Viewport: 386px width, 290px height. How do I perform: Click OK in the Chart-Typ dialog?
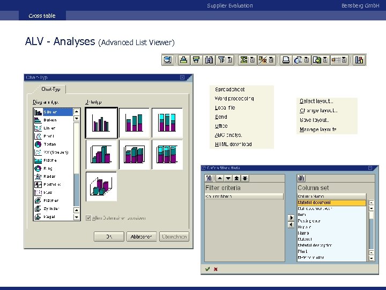[109, 236]
